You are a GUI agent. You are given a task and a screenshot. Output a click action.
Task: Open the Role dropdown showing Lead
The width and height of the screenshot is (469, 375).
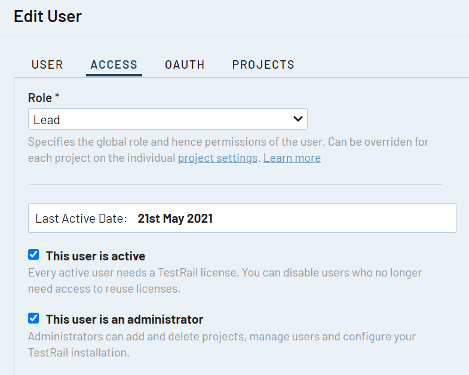coord(168,119)
